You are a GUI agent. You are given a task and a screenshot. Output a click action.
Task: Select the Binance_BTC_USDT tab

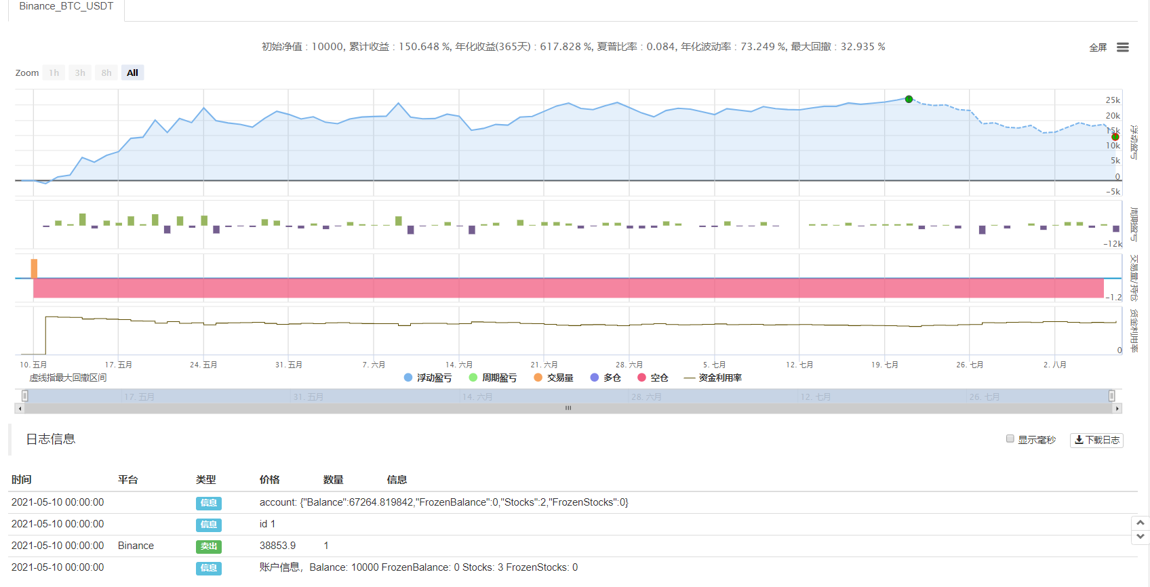[x=66, y=7]
